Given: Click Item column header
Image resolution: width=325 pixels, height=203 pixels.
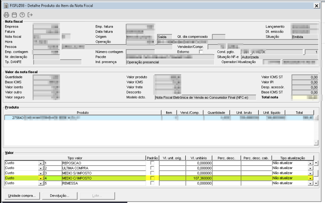Looking at the screenshot, I should [x=169, y=113].
